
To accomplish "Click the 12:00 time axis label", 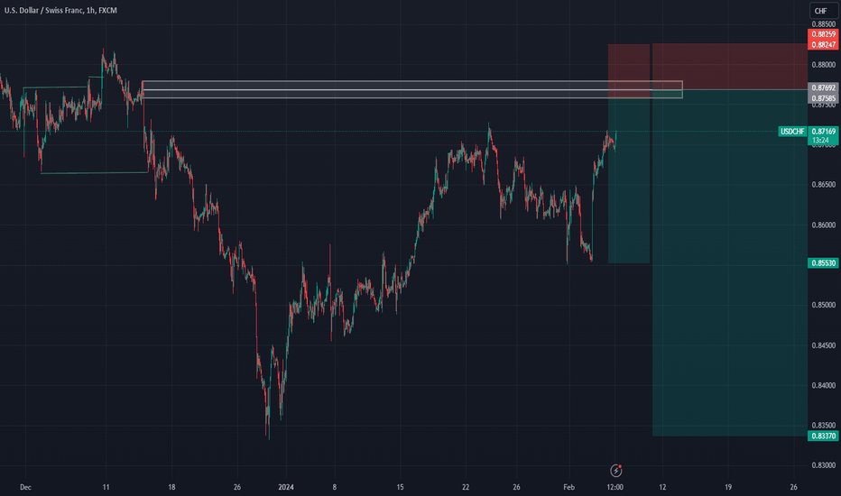I will [x=615, y=487].
